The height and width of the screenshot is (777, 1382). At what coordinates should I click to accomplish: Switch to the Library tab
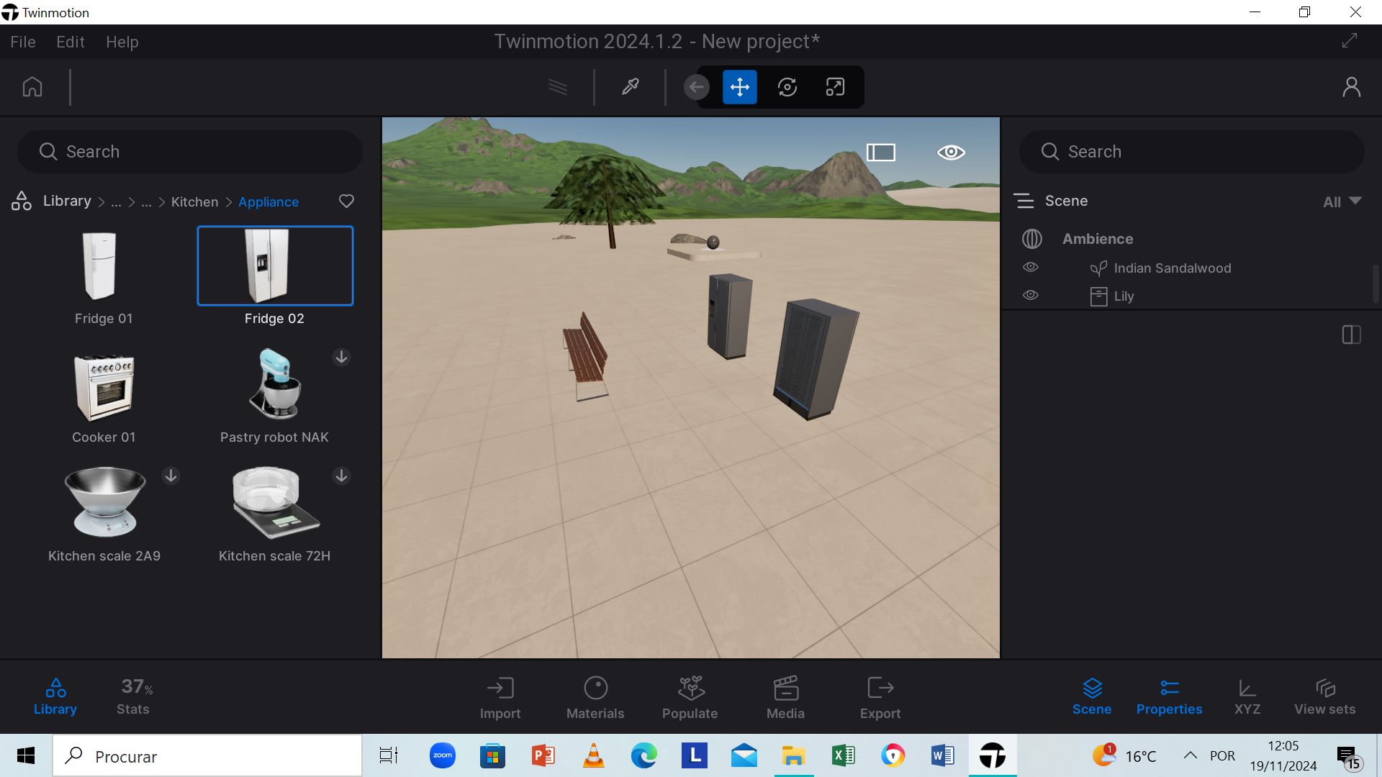pos(55,696)
